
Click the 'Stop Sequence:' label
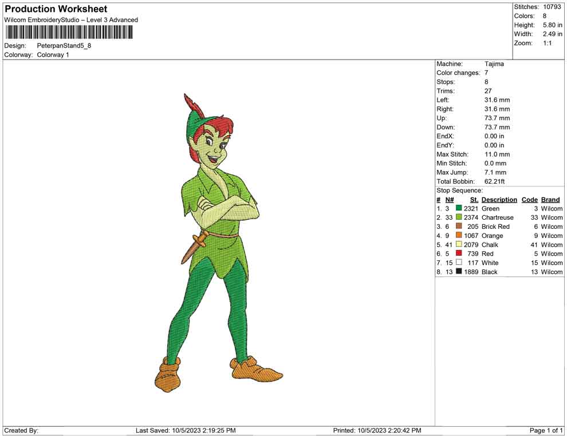(x=459, y=191)
